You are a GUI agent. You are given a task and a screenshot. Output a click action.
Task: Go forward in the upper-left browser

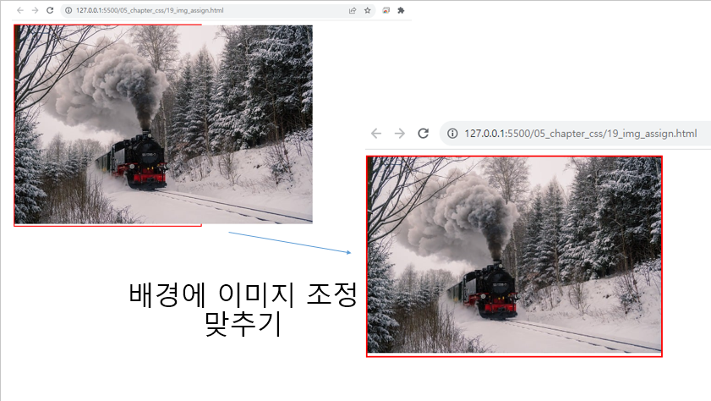(x=35, y=10)
